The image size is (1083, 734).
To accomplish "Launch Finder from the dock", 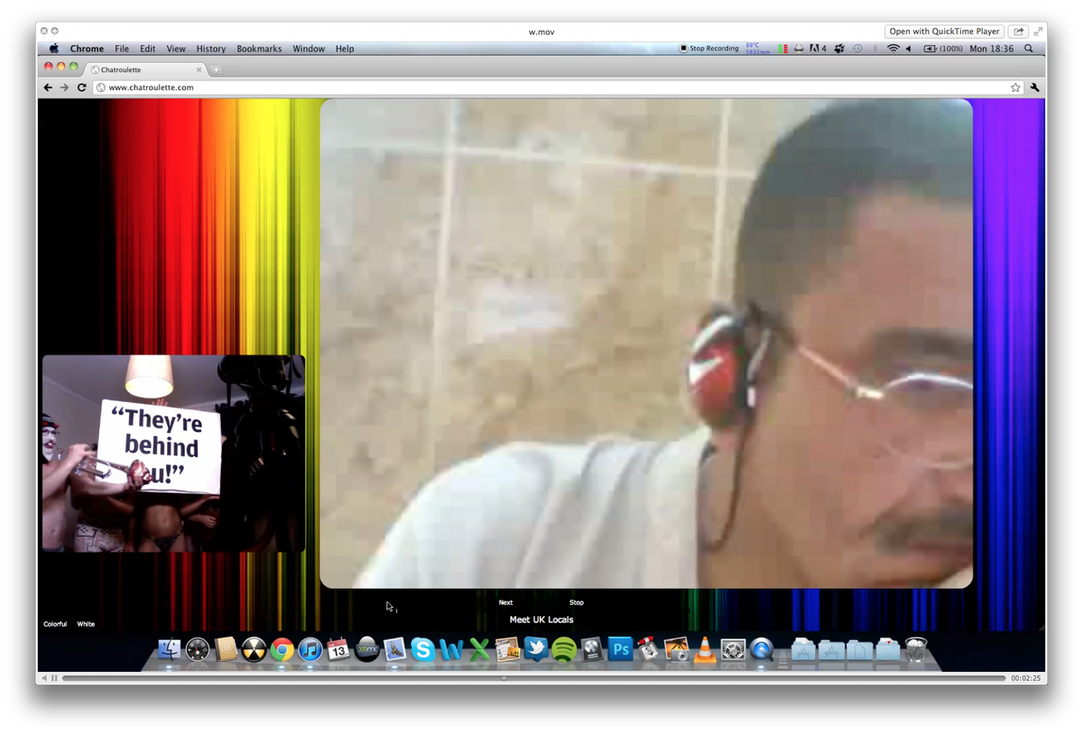I will [169, 649].
